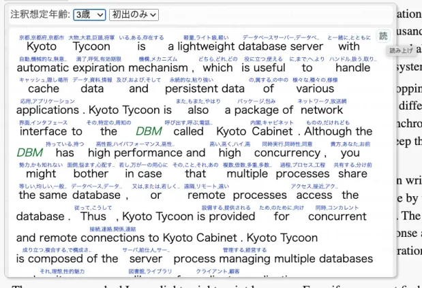Click the word "share"

coord(352,174)
